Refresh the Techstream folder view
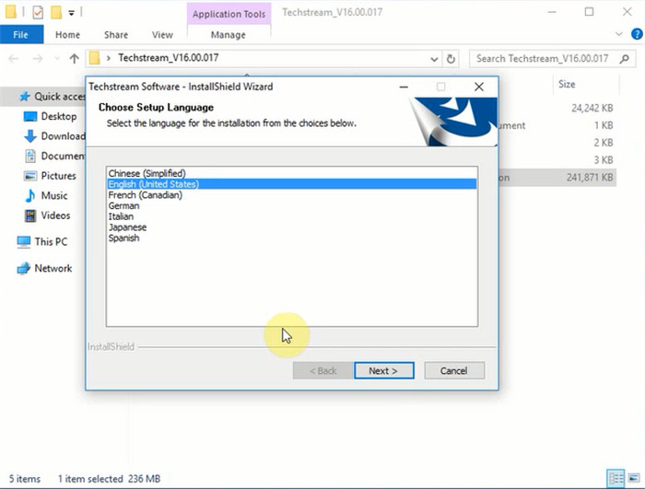This screenshot has width=645, height=489. pos(451,59)
